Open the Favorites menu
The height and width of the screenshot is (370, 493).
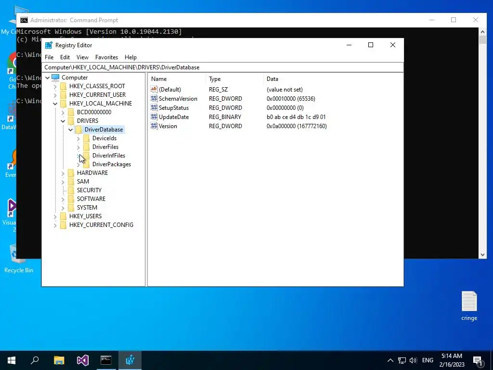coord(106,57)
